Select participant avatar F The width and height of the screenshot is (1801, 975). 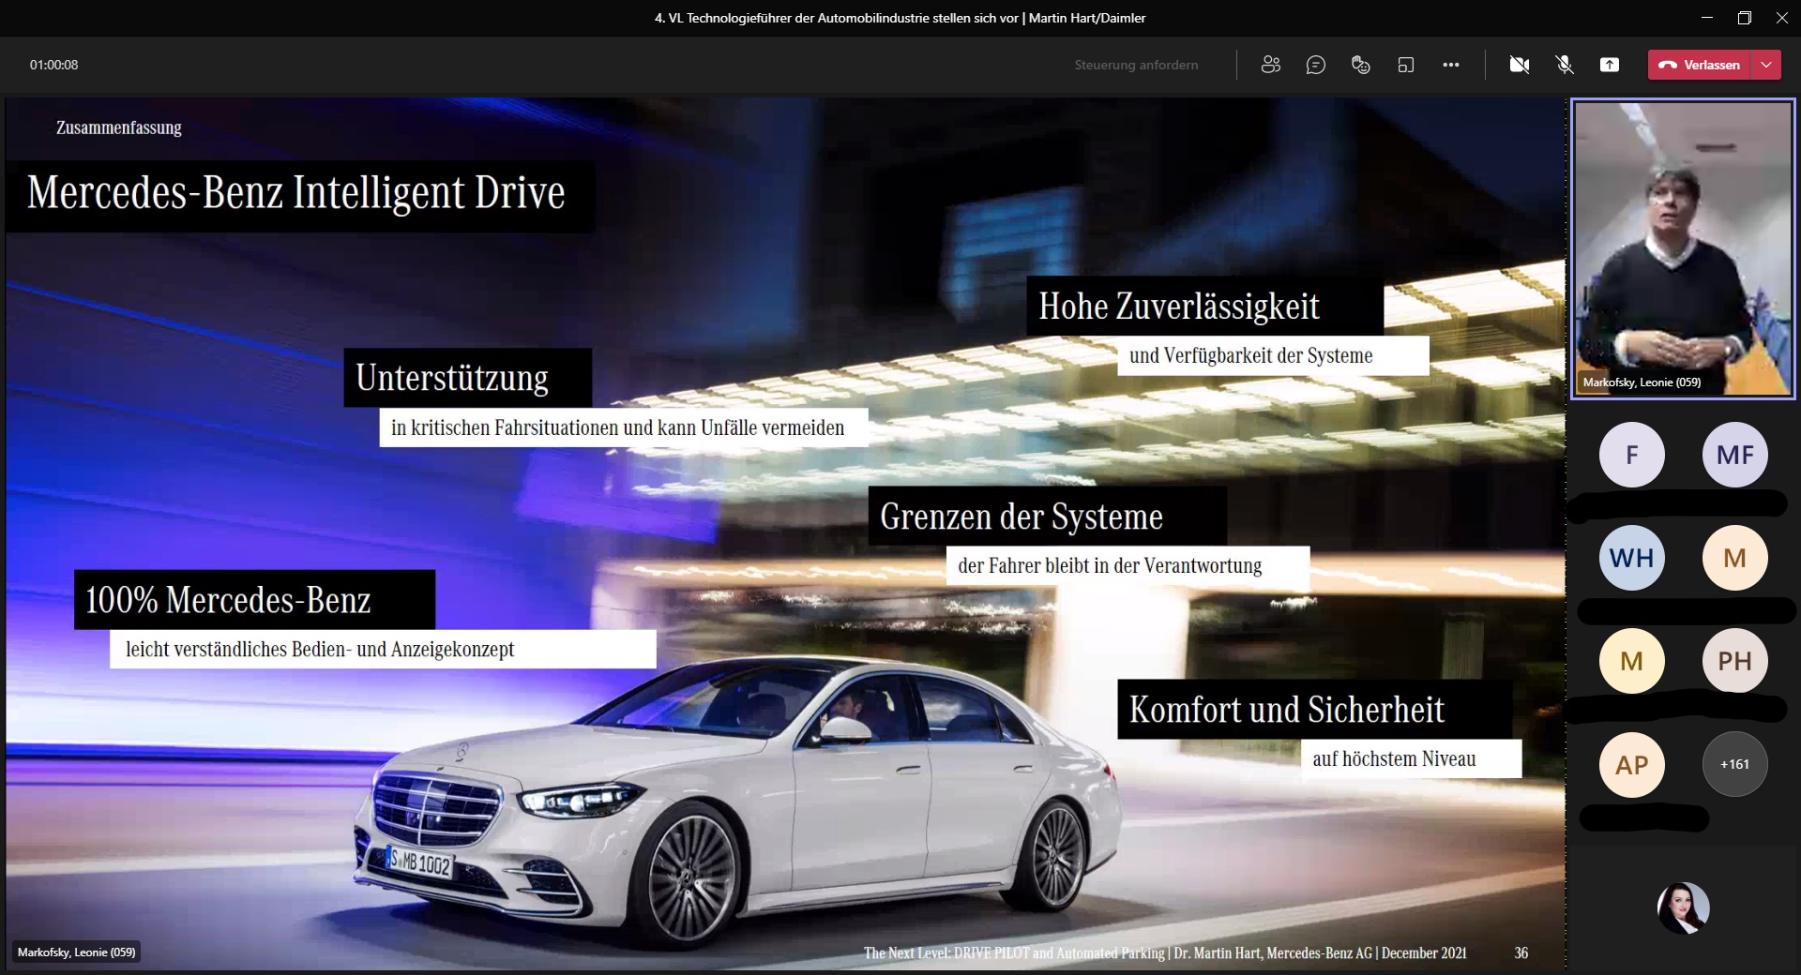(x=1632, y=455)
